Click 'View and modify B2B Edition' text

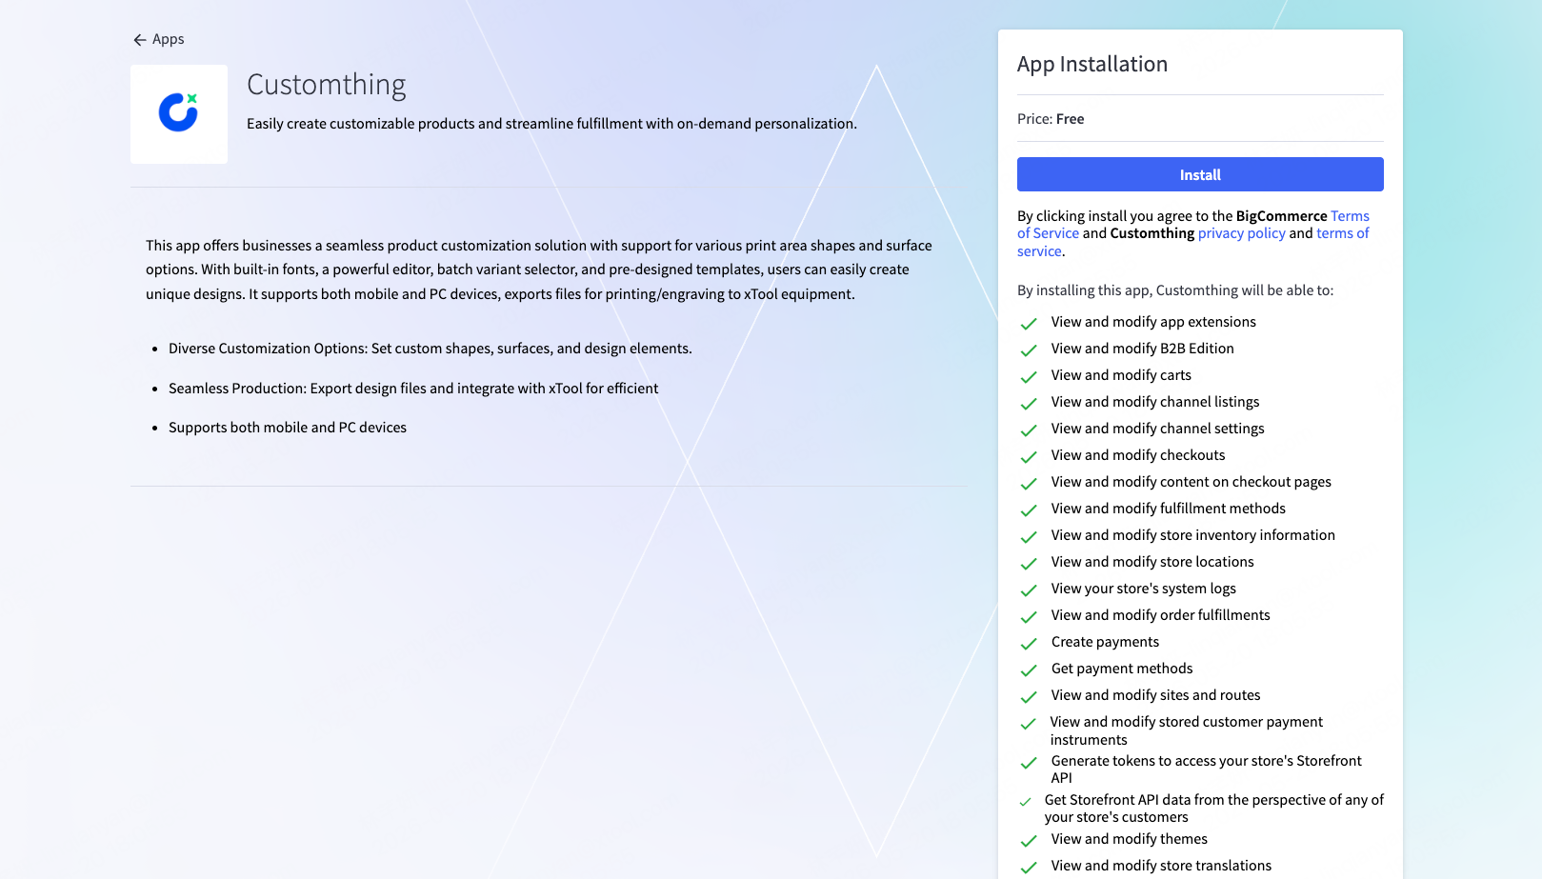coord(1143,349)
